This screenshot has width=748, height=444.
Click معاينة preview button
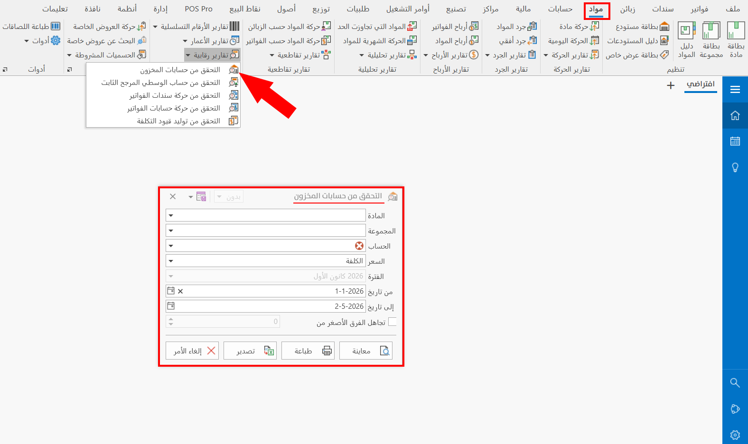(366, 351)
